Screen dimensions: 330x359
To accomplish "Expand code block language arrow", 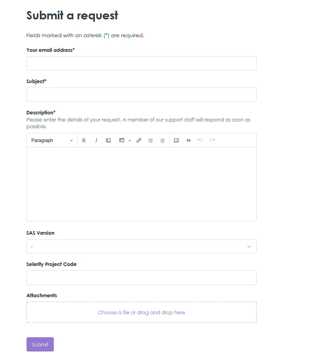I will (130, 141).
